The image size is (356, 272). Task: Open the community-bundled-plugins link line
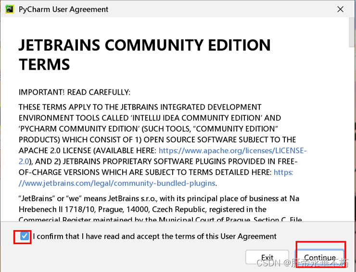click(117, 183)
